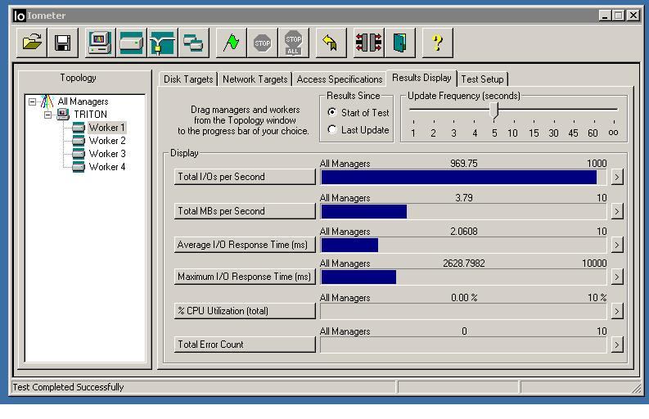649x419 pixels.
Task: Start new network worker icon
Action: (162, 43)
